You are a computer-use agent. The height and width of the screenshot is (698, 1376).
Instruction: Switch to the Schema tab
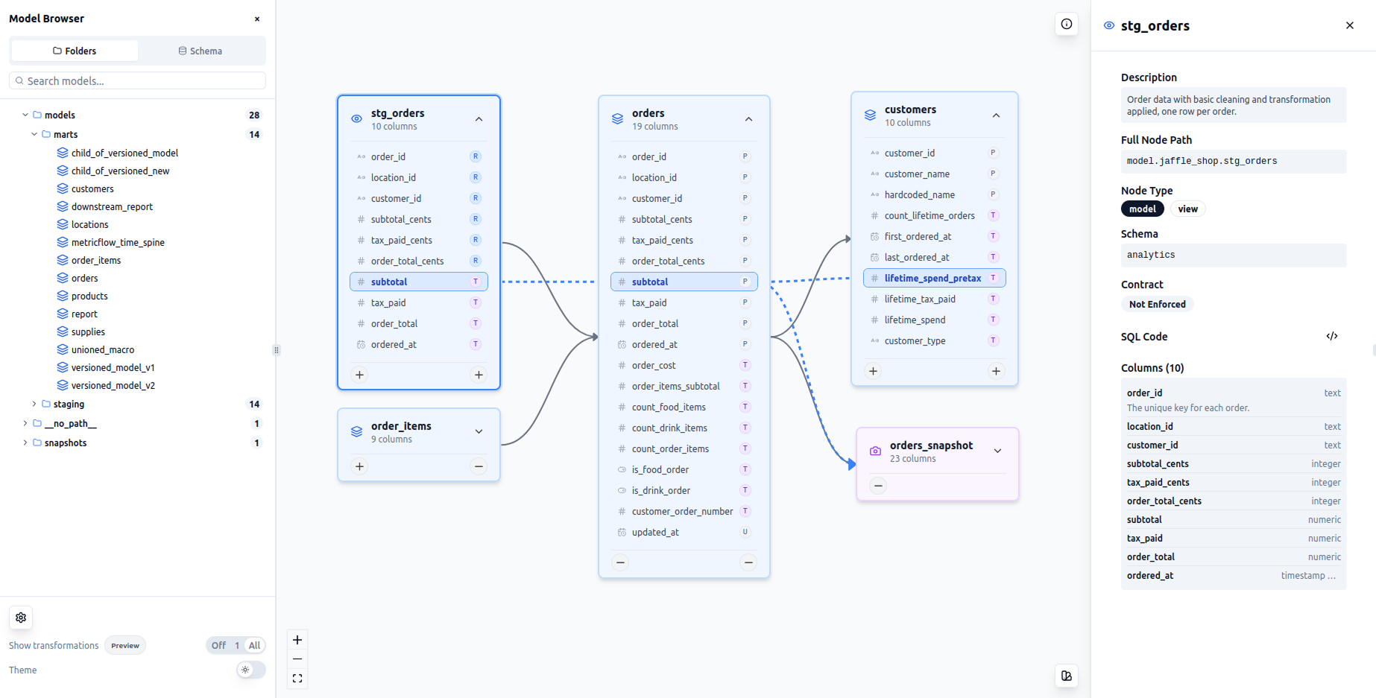click(201, 51)
